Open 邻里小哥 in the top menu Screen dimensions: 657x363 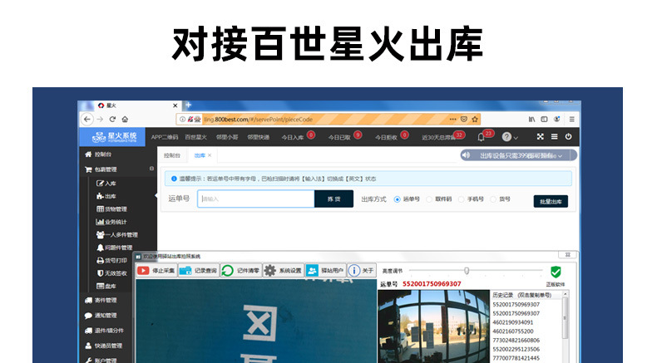(227, 137)
